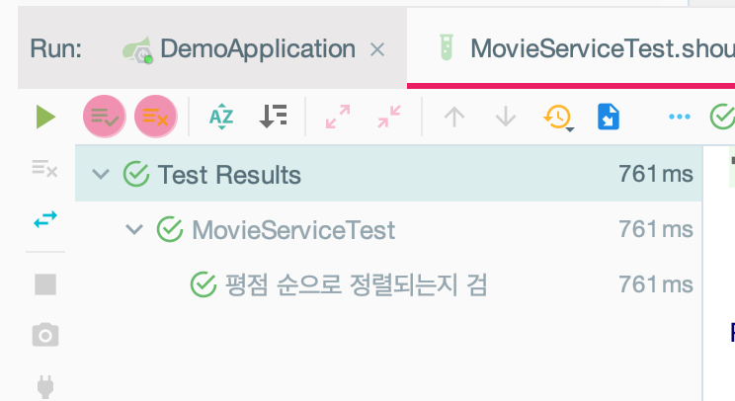
Task: Sort tests alphabetically with the AZ icon
Action: pos(221,117)
